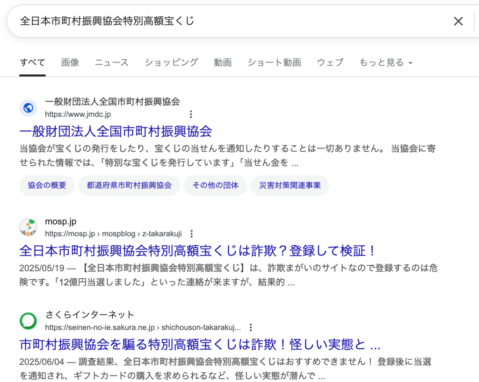479x382 pixels.
Task: Switch to the ショッピング tab
Action: point(171,63)
